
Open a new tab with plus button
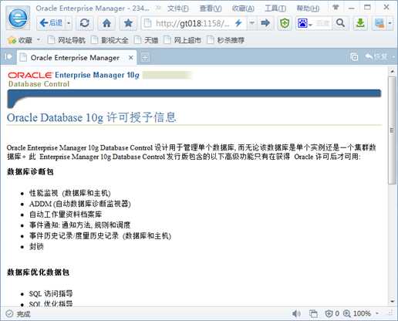point(145,58)
